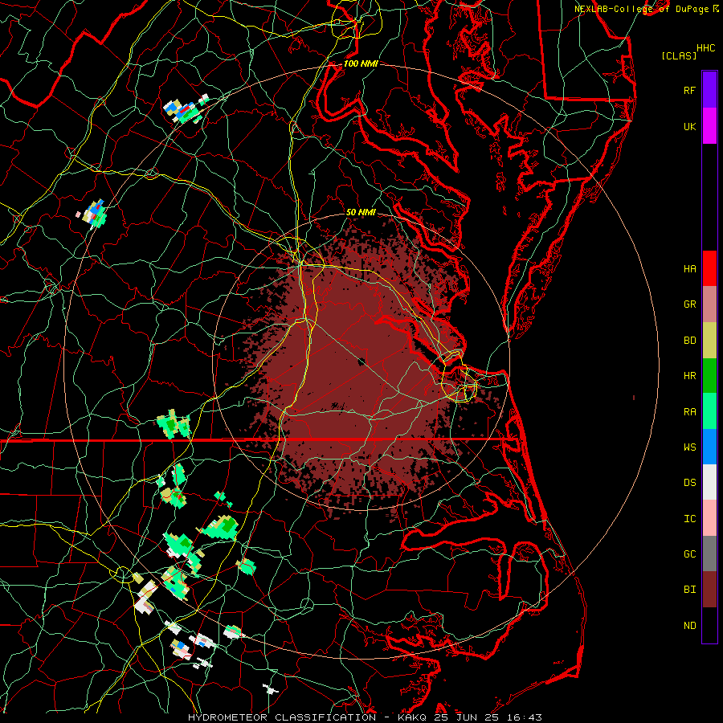The height and width of the screenshot is (723, 723).
Task: Click the HR legend label
Action: coord(689,376)
